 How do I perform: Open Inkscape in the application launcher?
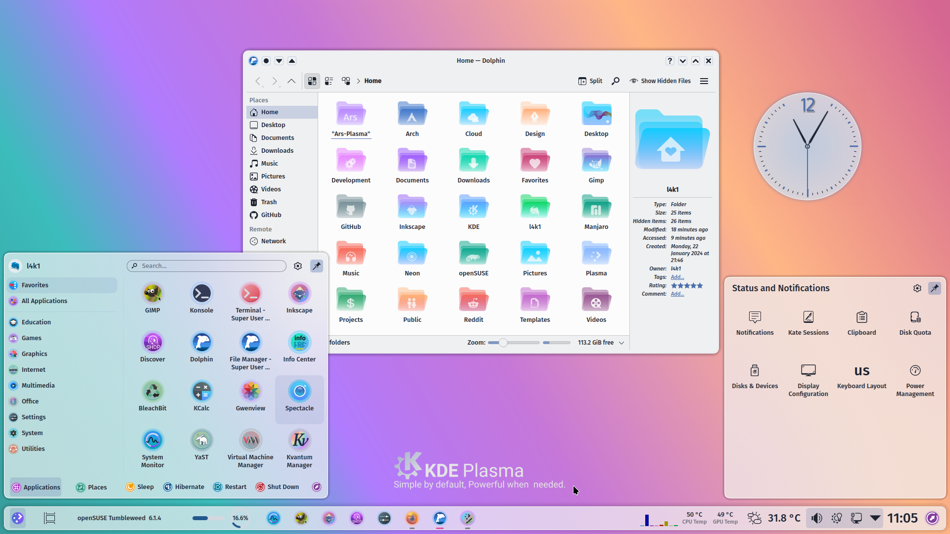coord(299,298)
